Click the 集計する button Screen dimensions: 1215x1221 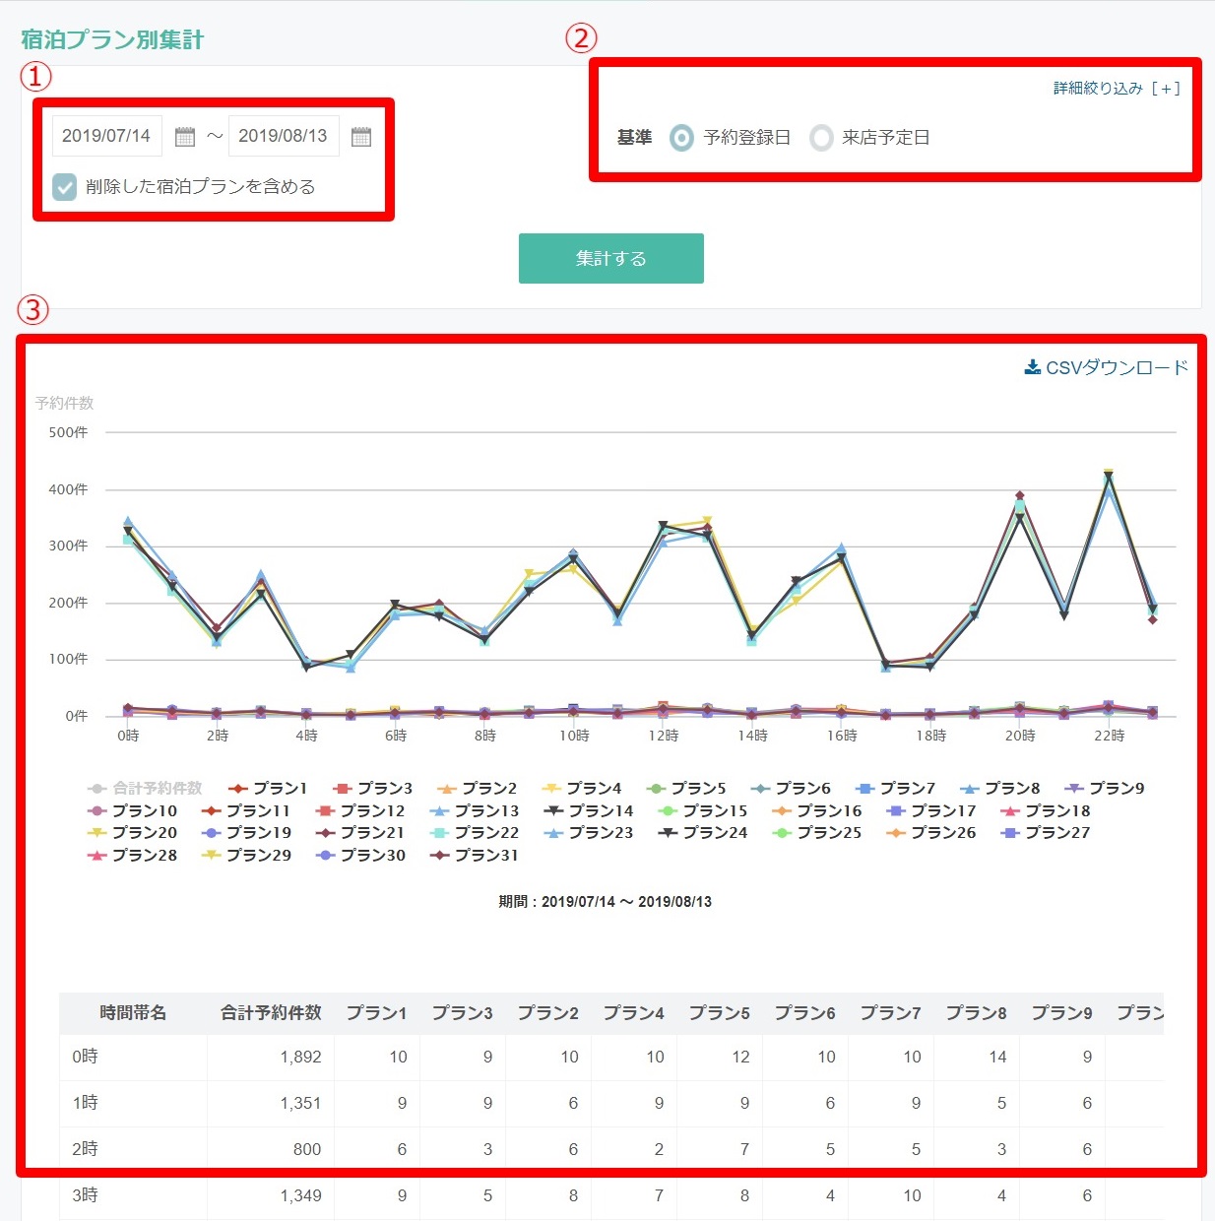coord(611,258)
